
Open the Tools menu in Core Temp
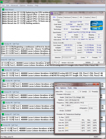click(x=70, y=88)
